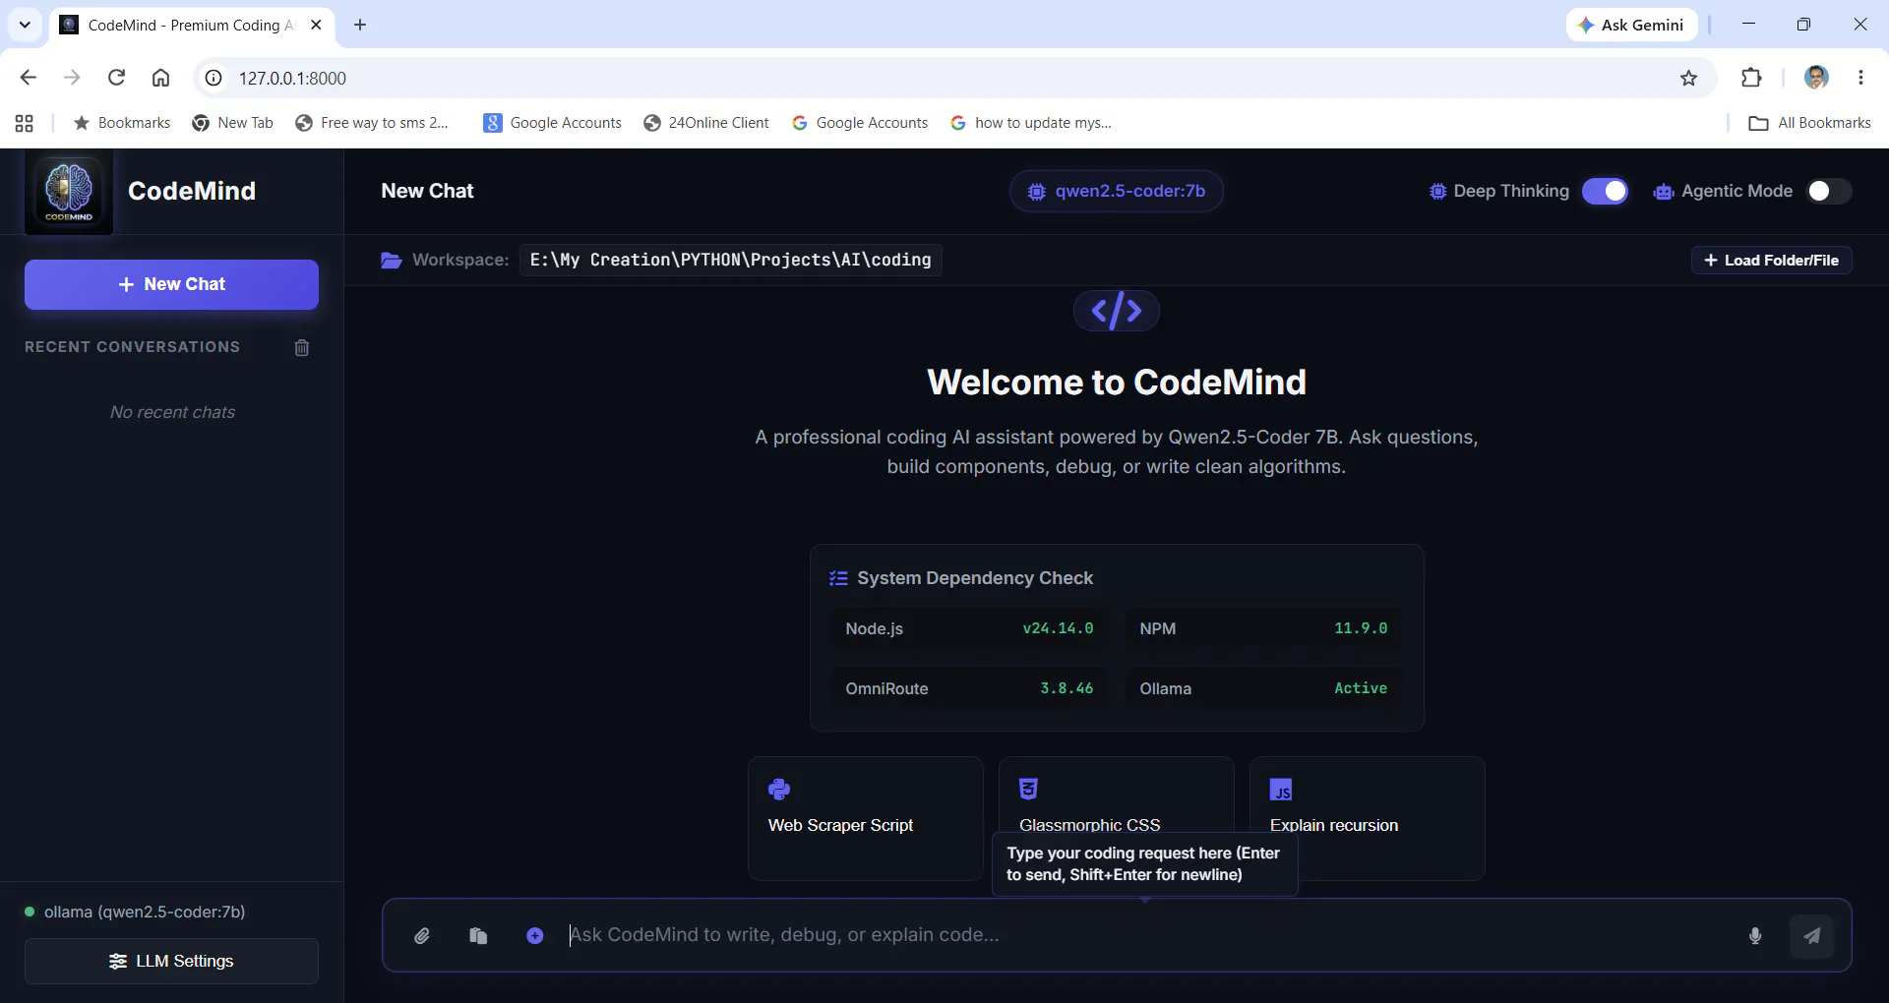The image size is (1889, 1003).
Task: Click the CodeMind brain logo
Action: [x=69, y=191]
